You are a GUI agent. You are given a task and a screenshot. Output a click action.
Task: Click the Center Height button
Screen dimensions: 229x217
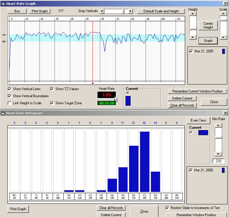click(208, 26)
